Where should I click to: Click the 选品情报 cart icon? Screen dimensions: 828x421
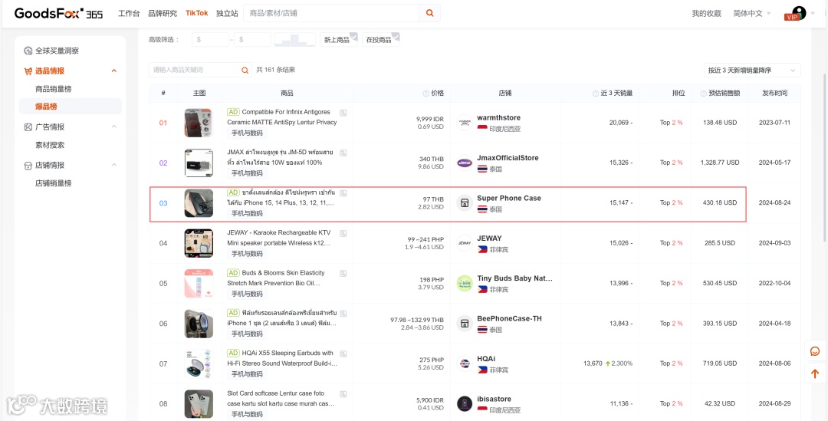28,71
